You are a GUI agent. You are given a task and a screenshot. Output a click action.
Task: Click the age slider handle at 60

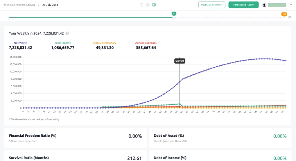(x=174, y=17)
